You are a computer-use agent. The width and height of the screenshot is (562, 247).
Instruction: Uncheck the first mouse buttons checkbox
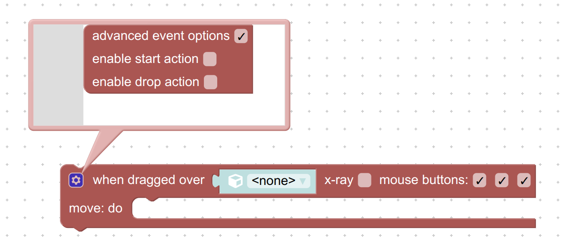tap(479, 180)
